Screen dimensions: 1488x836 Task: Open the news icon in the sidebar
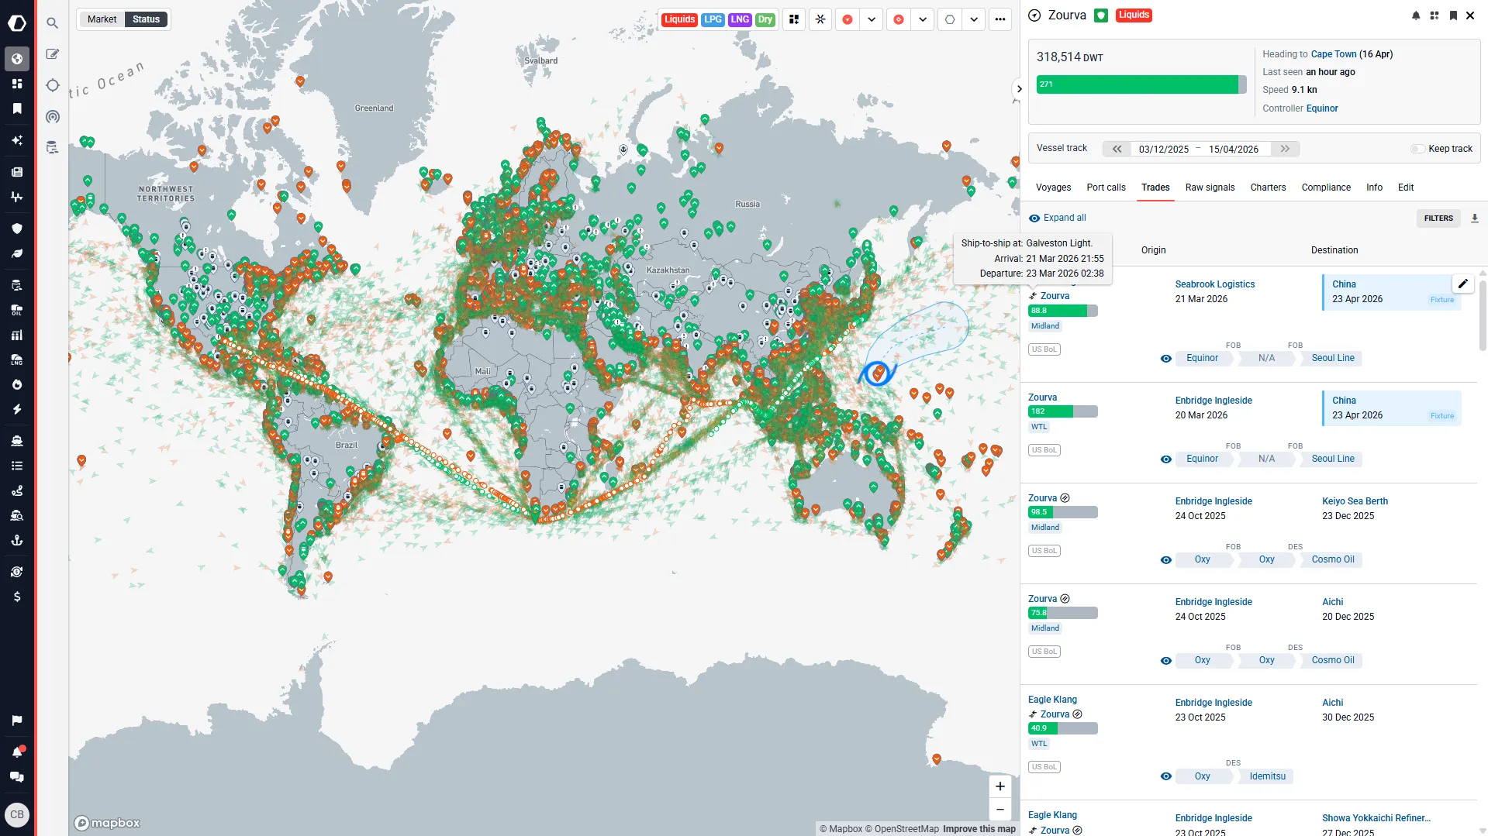(17, 172)
